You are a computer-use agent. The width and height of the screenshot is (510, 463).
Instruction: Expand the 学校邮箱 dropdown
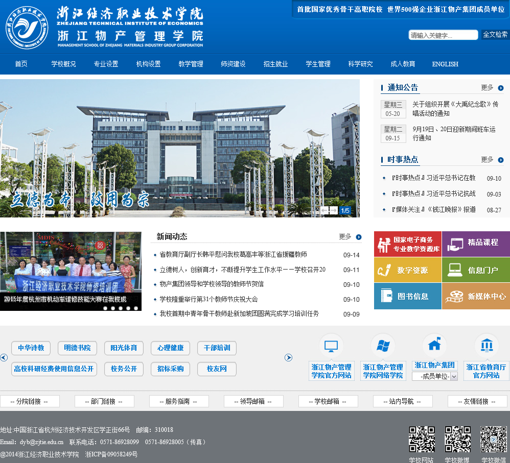328,401
